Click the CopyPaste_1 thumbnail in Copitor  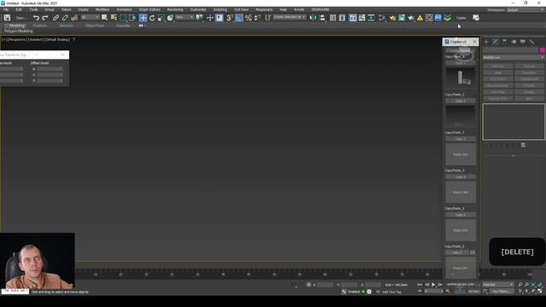click(x=461, y=78)
